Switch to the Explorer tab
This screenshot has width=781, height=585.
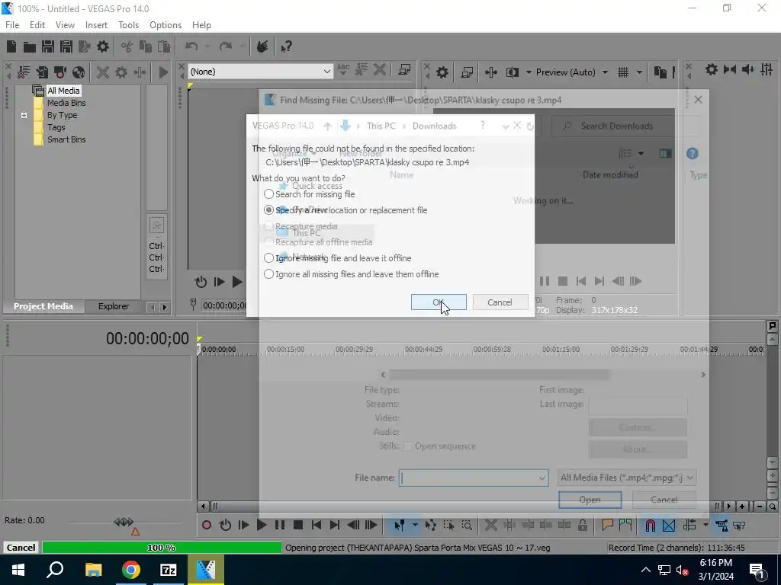pos(114,306)
